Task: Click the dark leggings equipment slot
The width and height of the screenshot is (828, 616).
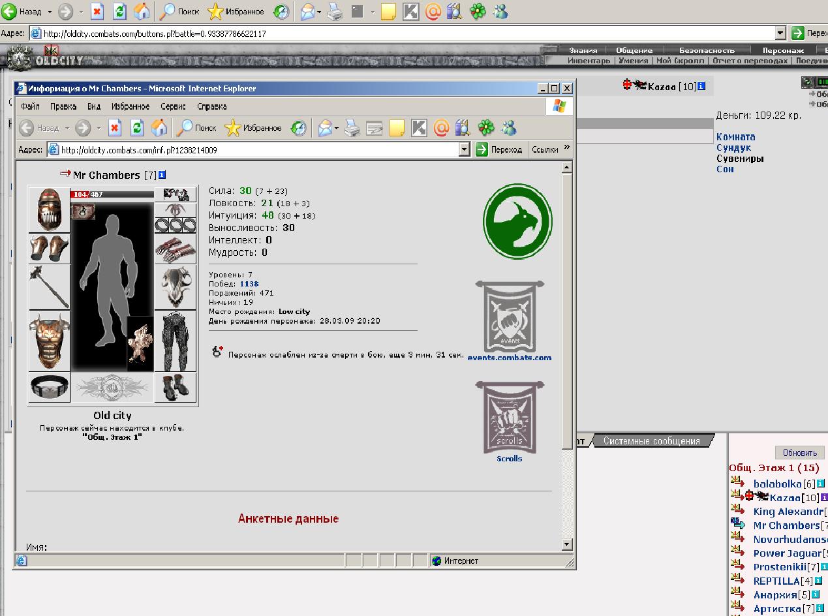Action: pyautogui.click(x=176, y=341)
